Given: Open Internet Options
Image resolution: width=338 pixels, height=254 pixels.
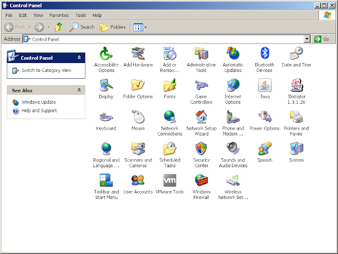Looking at the screenshot, I should point(233,91).
